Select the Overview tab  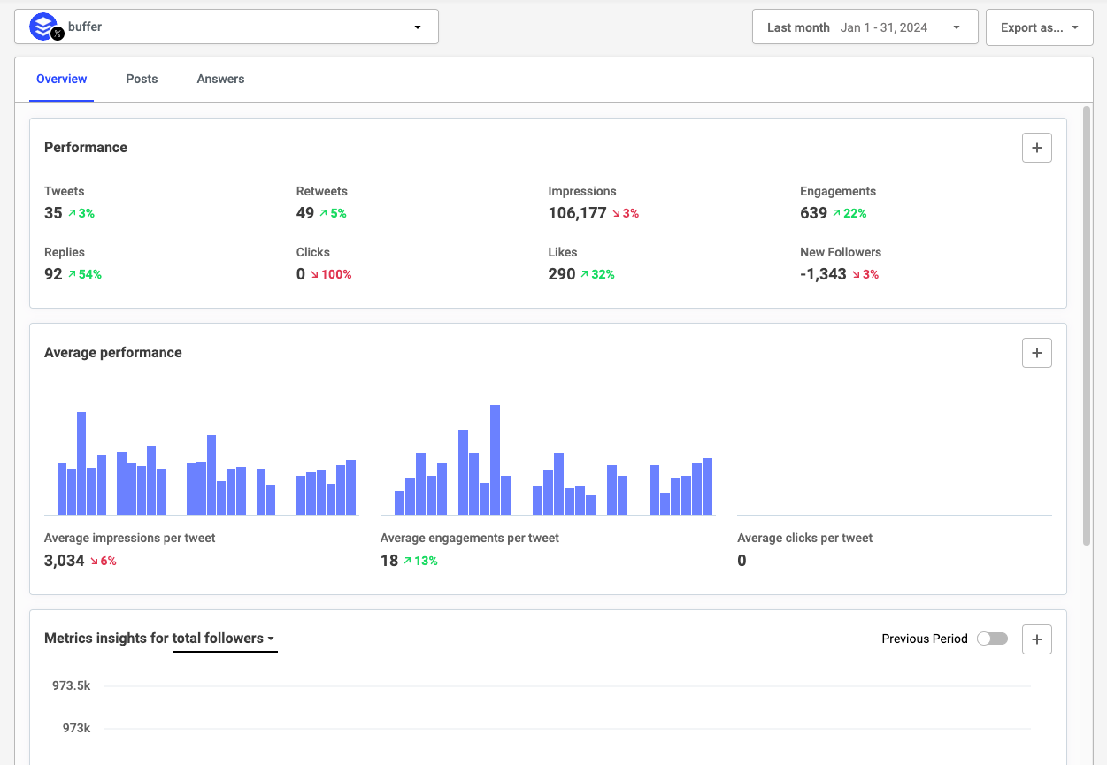tap(61, 79)
